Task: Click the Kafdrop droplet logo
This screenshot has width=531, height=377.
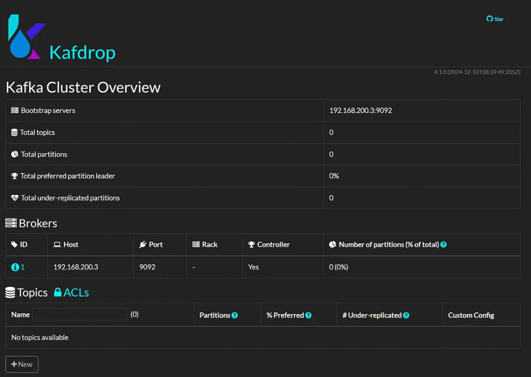Action: tap(27, 37)
